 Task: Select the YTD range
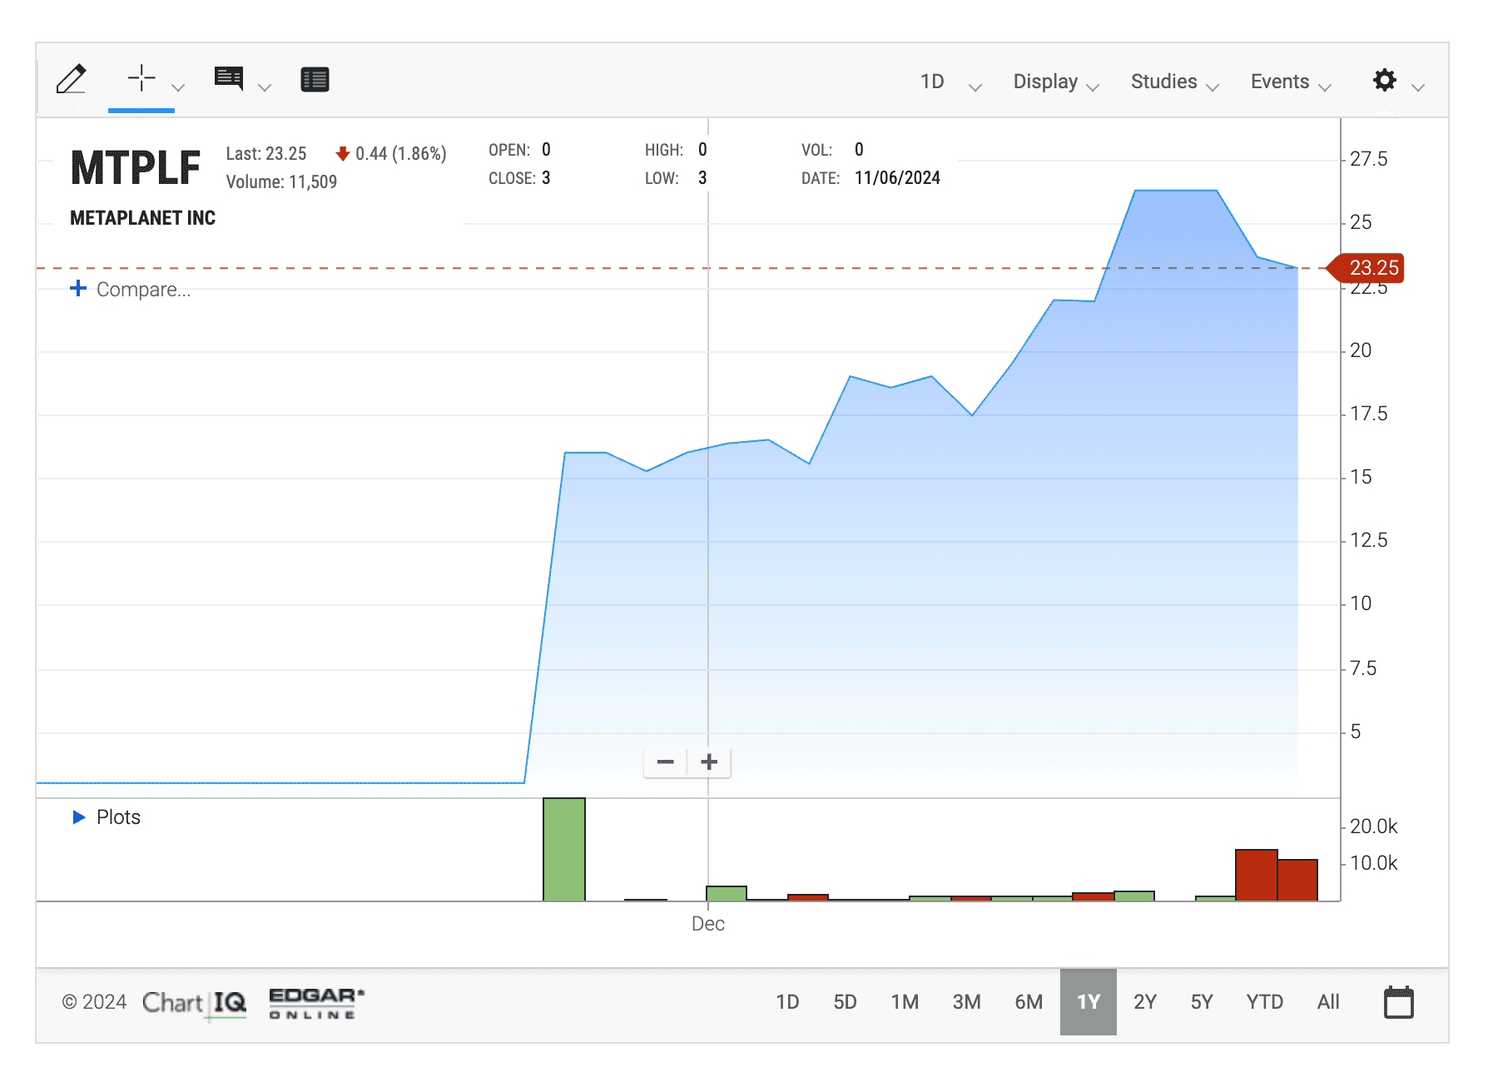click(x=1264, y=1002)
